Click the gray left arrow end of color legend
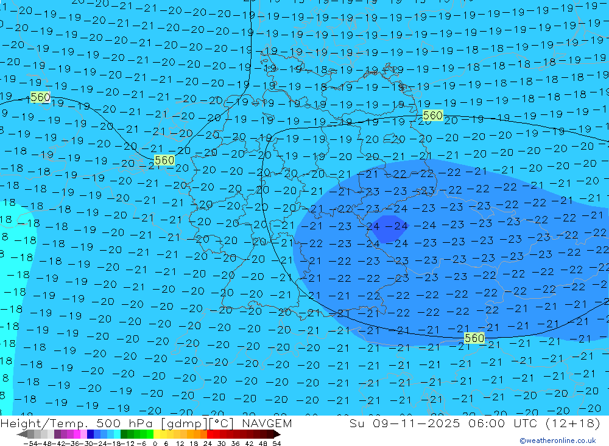609x446 pixels. point(22,434)
